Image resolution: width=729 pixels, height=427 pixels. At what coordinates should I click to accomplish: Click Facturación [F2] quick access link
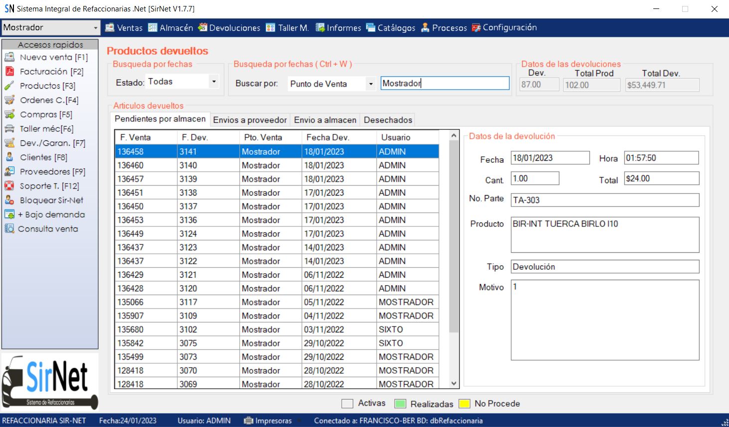pyautogui.click(x=52, y=72)
